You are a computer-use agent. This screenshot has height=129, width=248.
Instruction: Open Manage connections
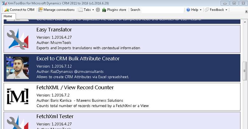click(57, 10)
